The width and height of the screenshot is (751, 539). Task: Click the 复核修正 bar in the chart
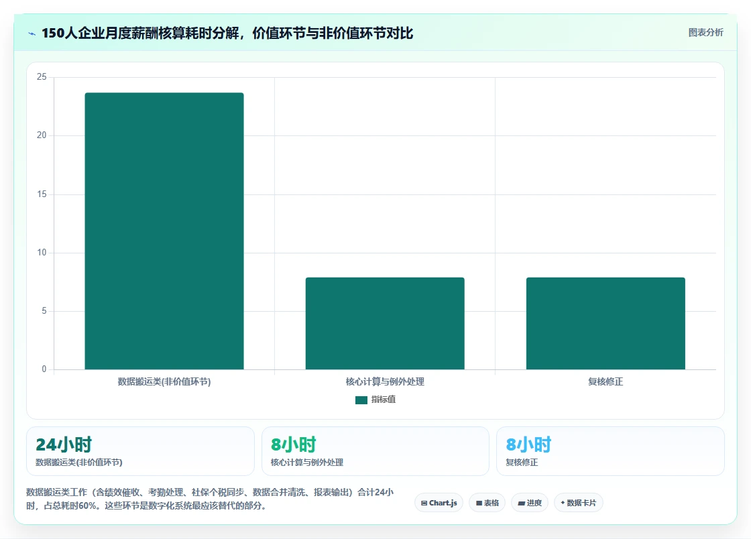pos(605,324)
